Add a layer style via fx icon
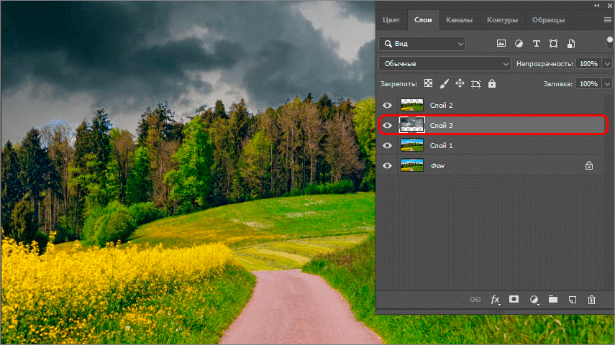 point(495,299)
